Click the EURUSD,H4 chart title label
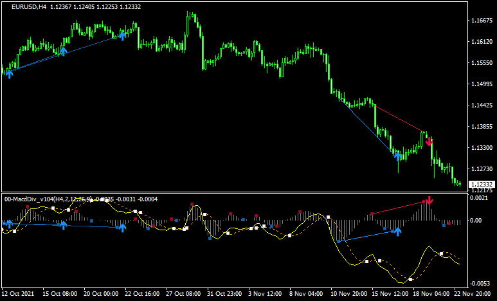This screenshot has height=301, width=497. point(29,6)
